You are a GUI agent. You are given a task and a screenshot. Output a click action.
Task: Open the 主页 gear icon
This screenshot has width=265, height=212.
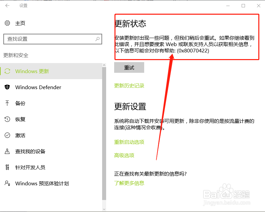click(7, 23)
